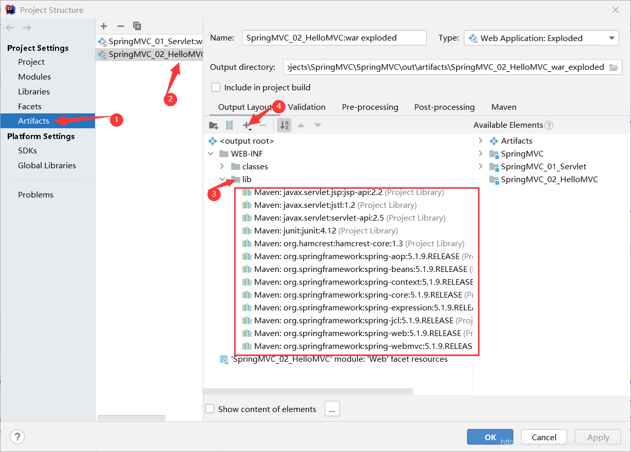Select Maven spring-aop:5.1.9.RELEASE entry
Viewport: 631px width, 452px height.
pos(357,257)
